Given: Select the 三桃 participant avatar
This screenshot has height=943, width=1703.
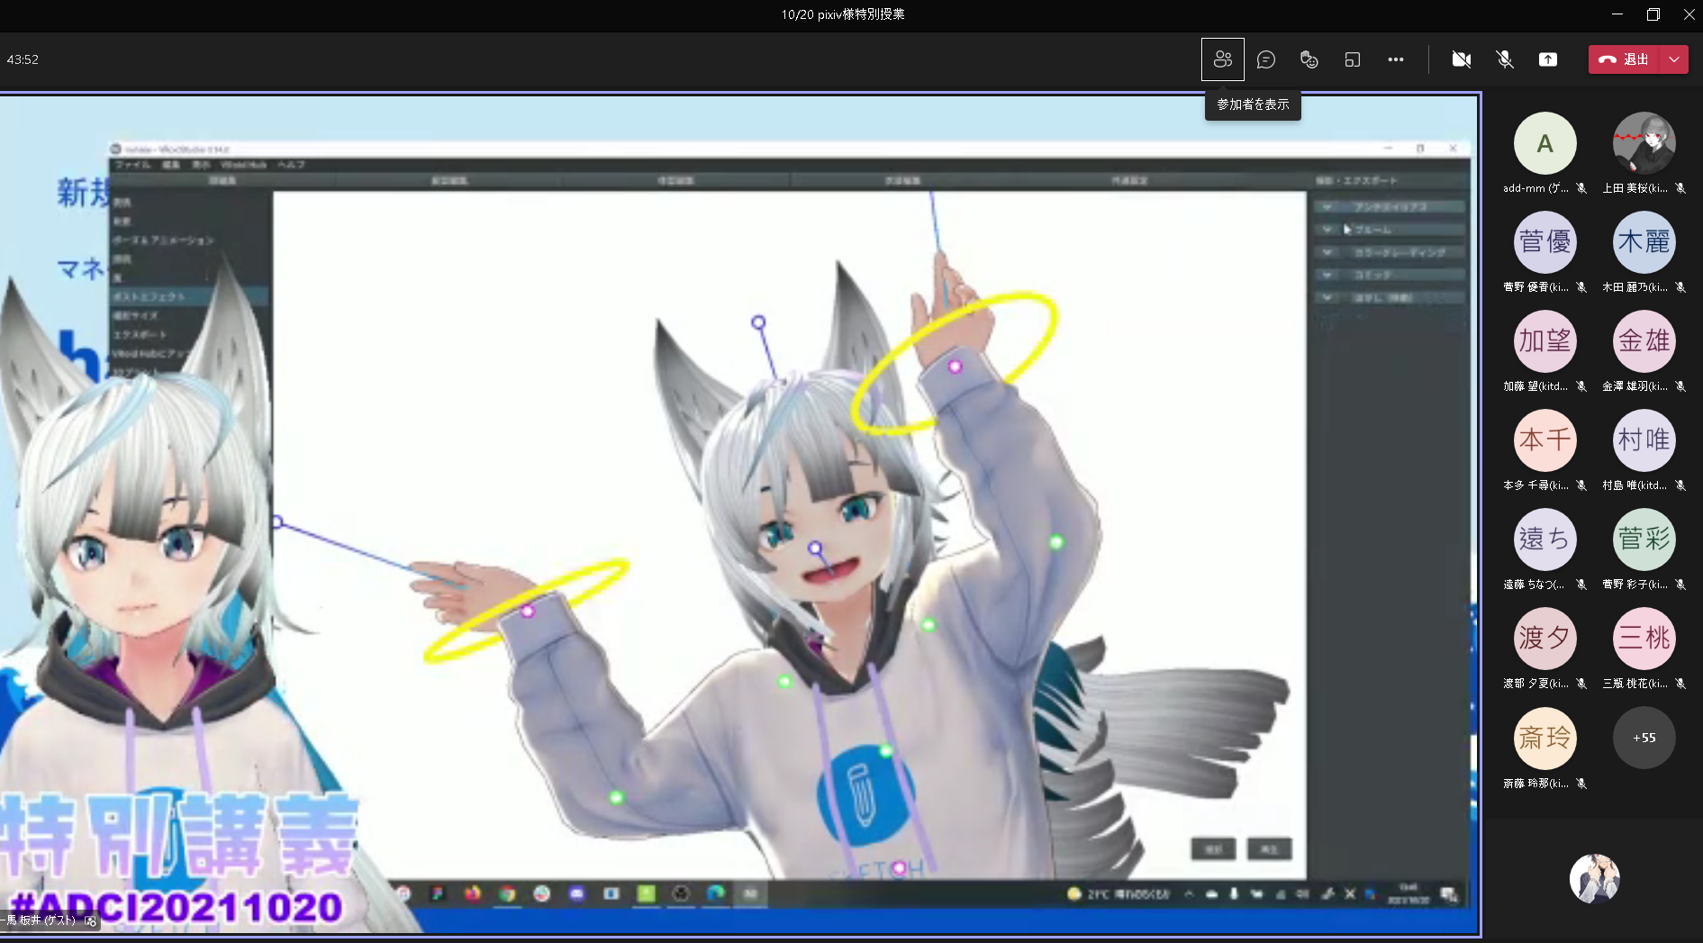Looking at the screenshot, I should 1644,639.
